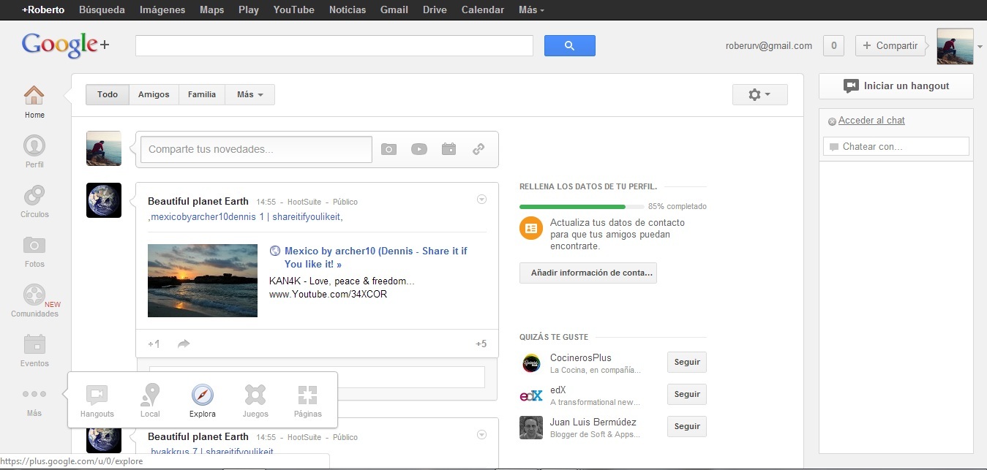Open Gmail from the top menu
The width and height of the screenshot is (987, 470).
(x=394, y=10)
